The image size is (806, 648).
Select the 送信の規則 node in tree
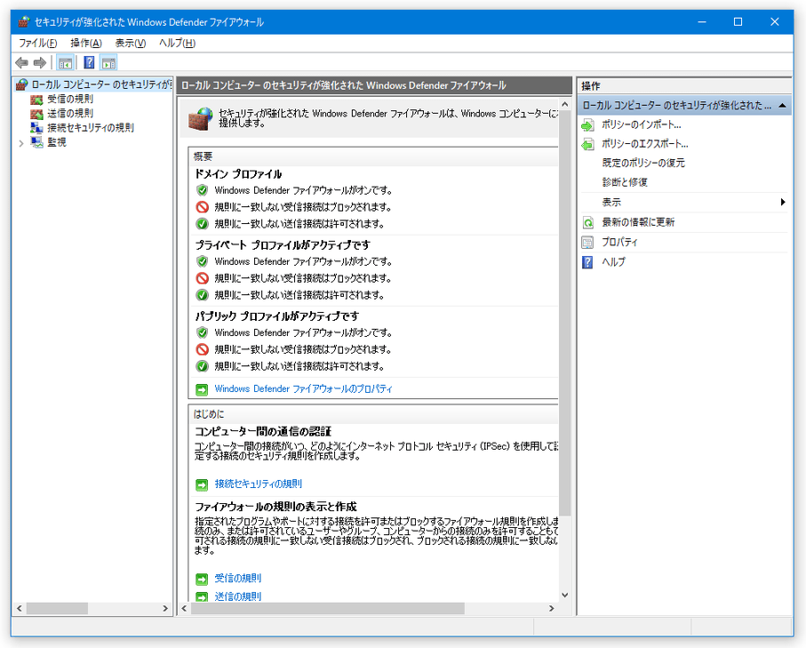pyautogui.click(x=70, y=113)
